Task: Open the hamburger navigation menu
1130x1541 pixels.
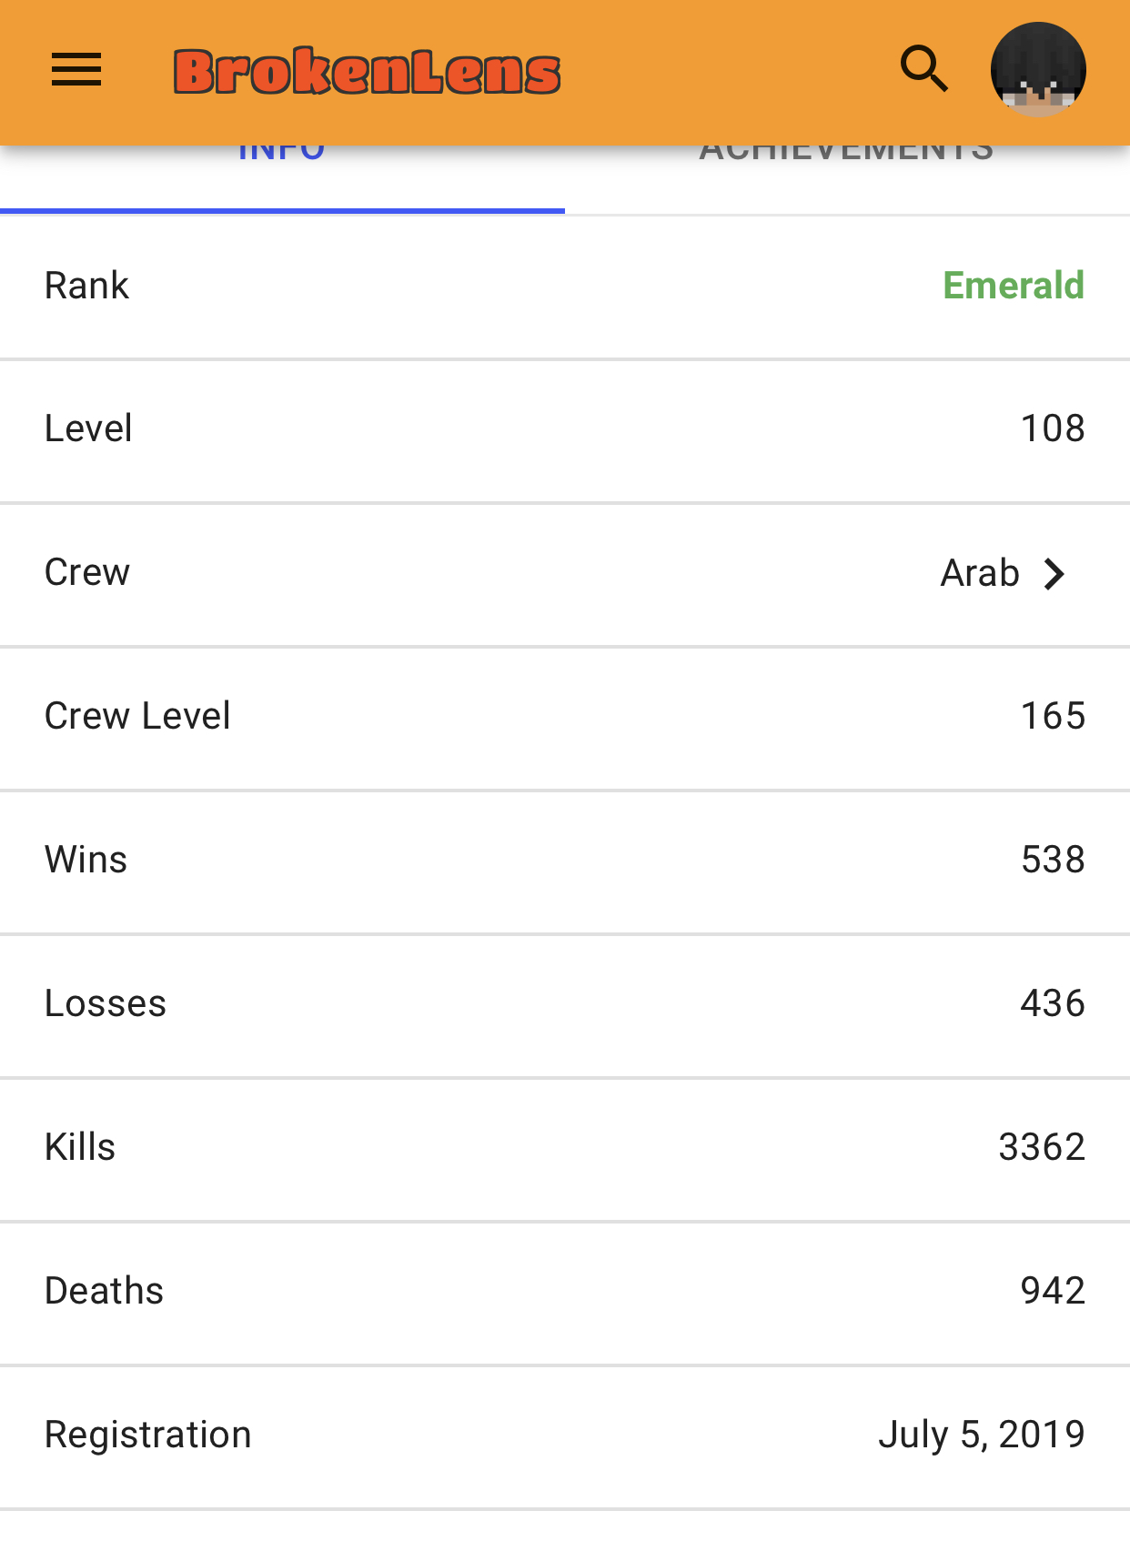Action: tap(76, 70)
